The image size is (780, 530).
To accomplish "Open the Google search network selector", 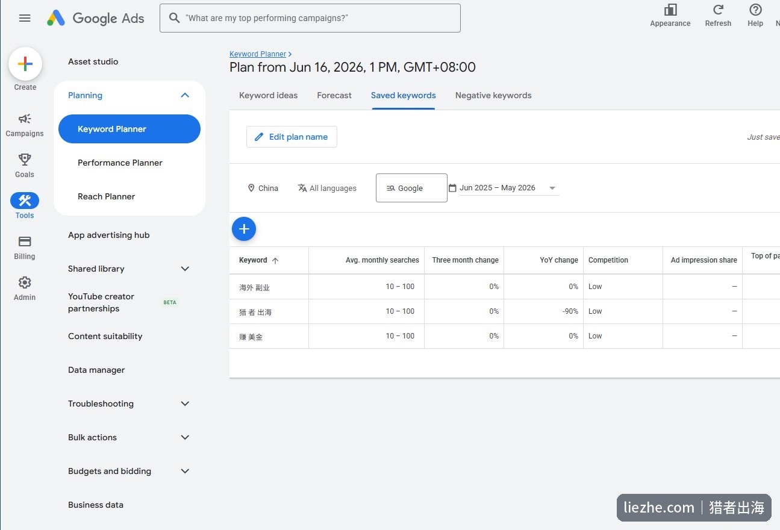I will (411, 188).
